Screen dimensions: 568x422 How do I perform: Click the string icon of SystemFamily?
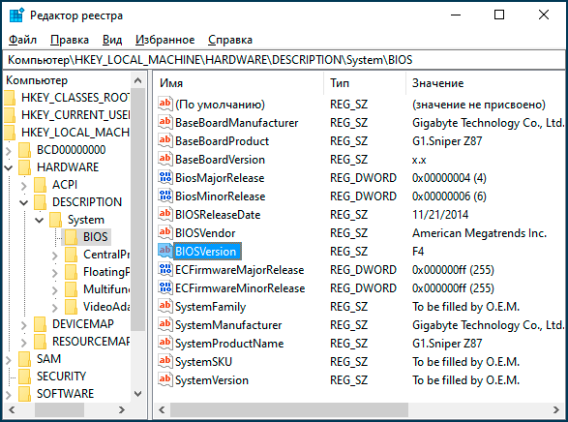[x=165, y=306]
